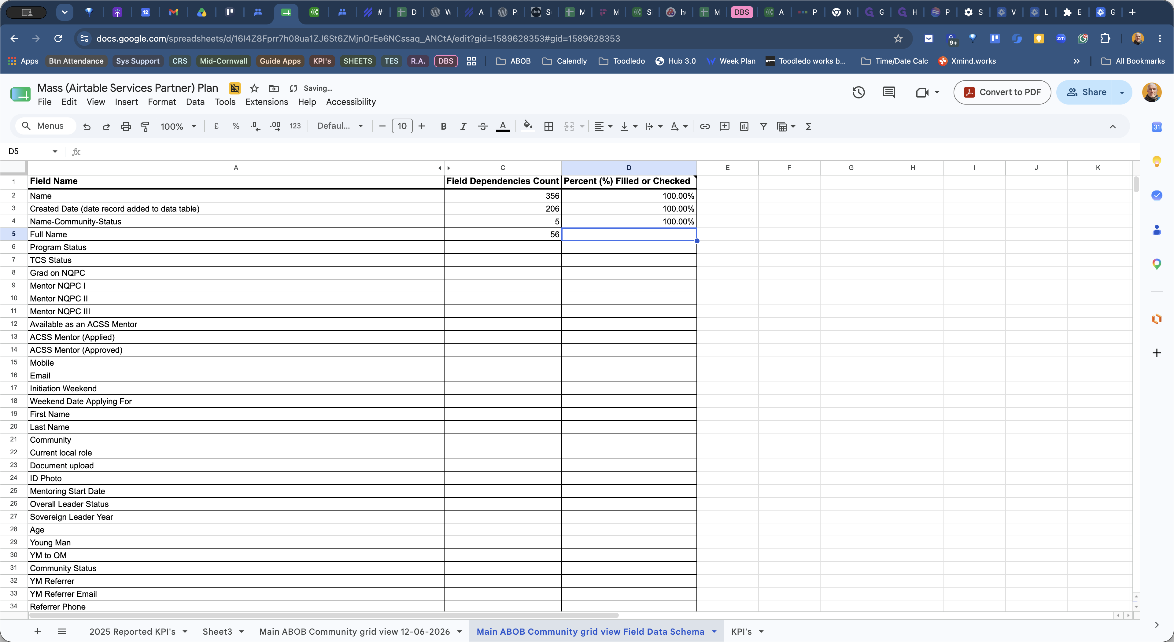Click the Move to folder icon

pos(273,88)
